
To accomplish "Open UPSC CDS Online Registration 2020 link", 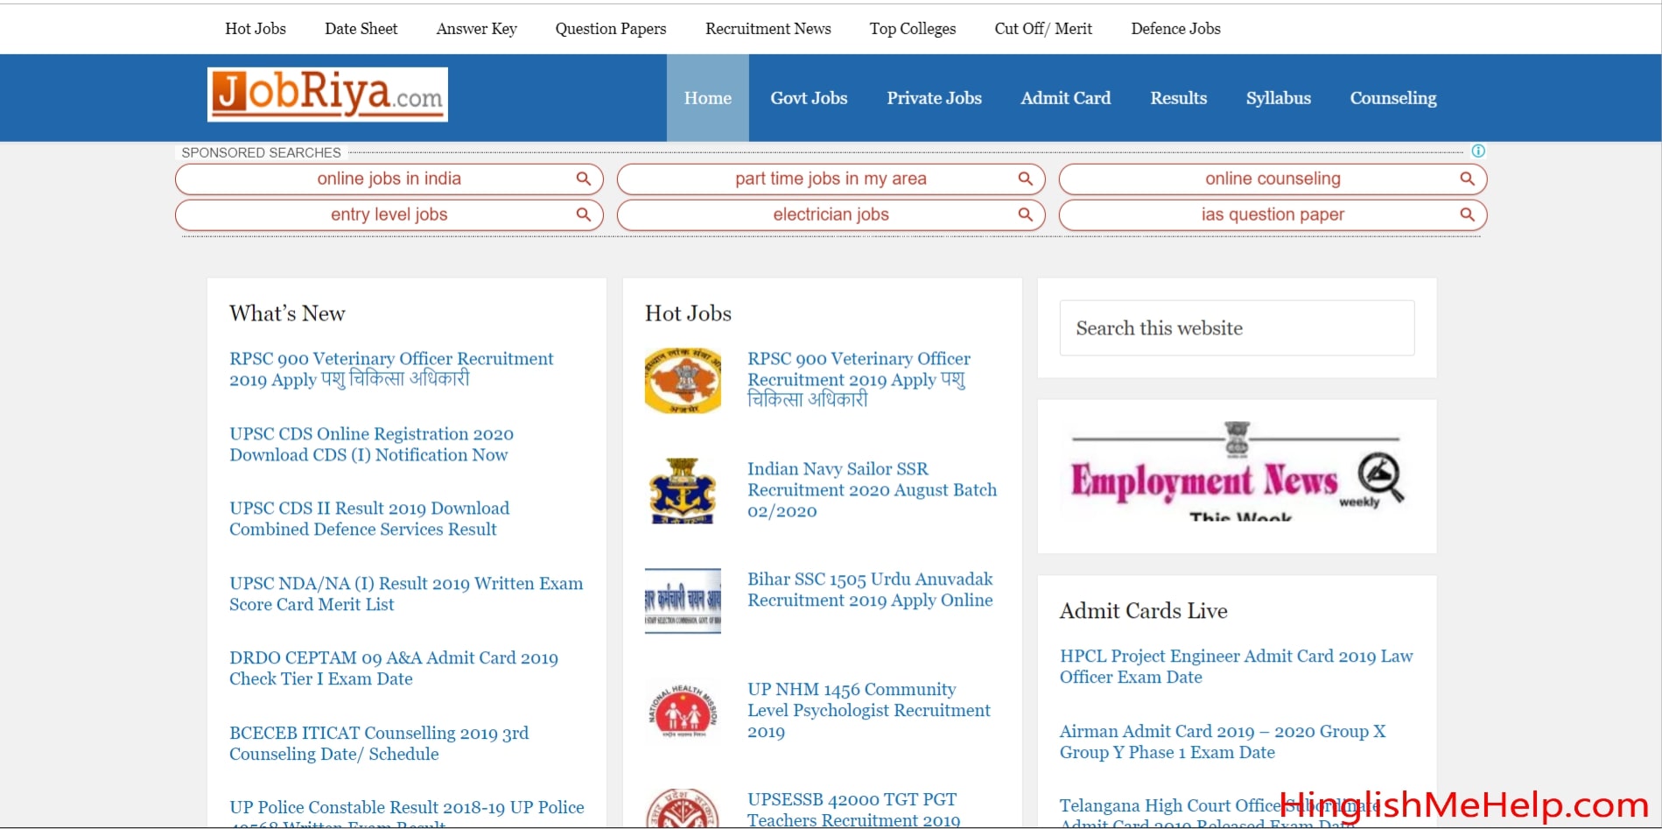I will tap(371, 444).
